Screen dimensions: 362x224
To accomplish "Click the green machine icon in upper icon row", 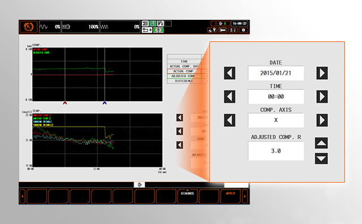I will (x=153, y=23).
